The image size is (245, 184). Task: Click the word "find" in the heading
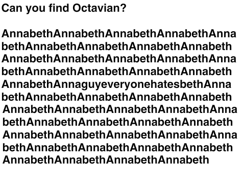pos(59,8)
